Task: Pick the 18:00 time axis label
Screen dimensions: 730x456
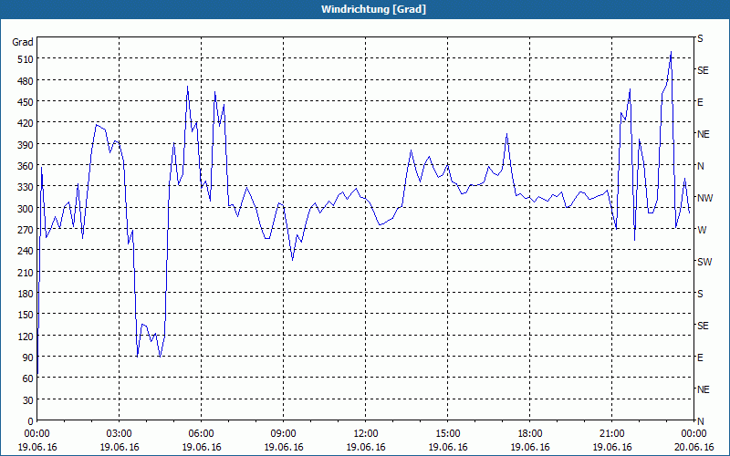Action: (x=530, y=434)
